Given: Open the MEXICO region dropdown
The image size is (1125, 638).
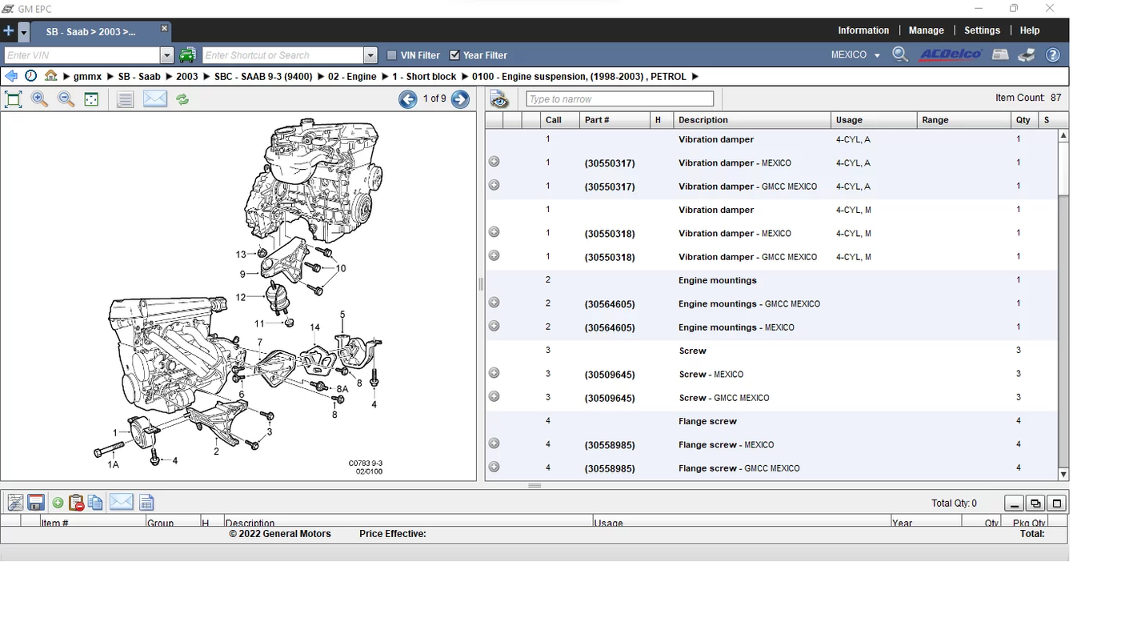Looking at the screenshot, I should pyautogui.click(x=855, y=54).
